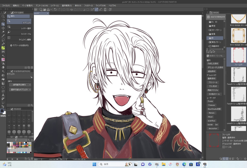Screen dimensions: 247x168
Task: Toggle the lock icon in tool property
Action: pos(31,77)
